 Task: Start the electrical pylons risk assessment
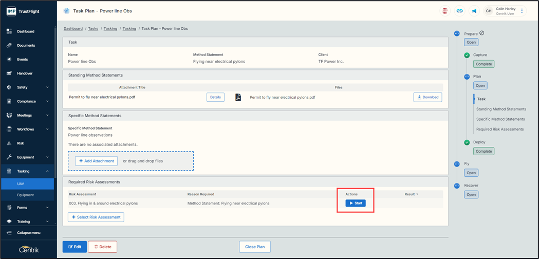(x=356, y=203)
